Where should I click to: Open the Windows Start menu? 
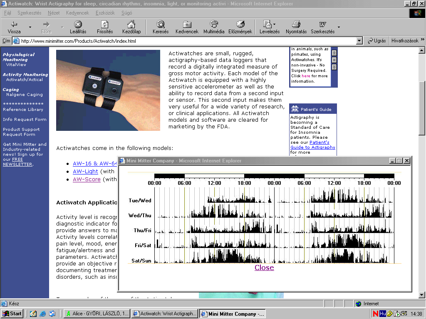point(12,314)
